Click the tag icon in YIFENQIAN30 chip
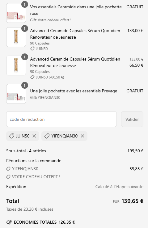The height and width of the screenshot is (228, 148). (x=47, y=136)
